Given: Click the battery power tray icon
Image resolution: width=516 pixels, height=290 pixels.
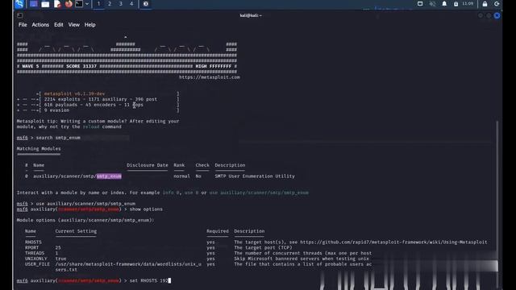Looking at the screenshot, I should 456,4.
